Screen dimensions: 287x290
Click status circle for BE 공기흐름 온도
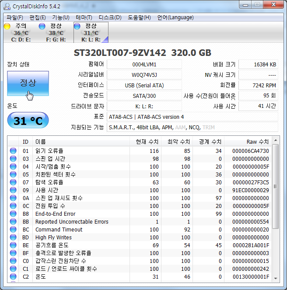[13, 245]
